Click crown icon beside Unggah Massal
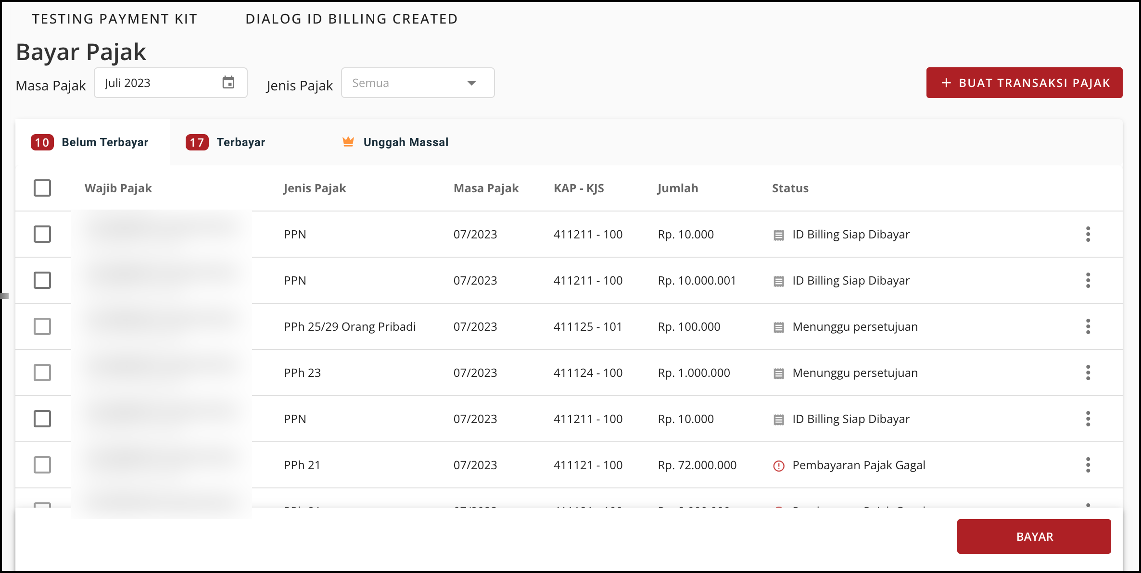 [x=348, y=142]
